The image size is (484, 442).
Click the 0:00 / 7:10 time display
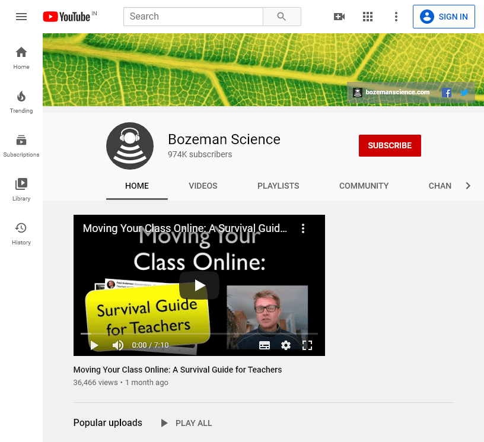tap(150, 345)
